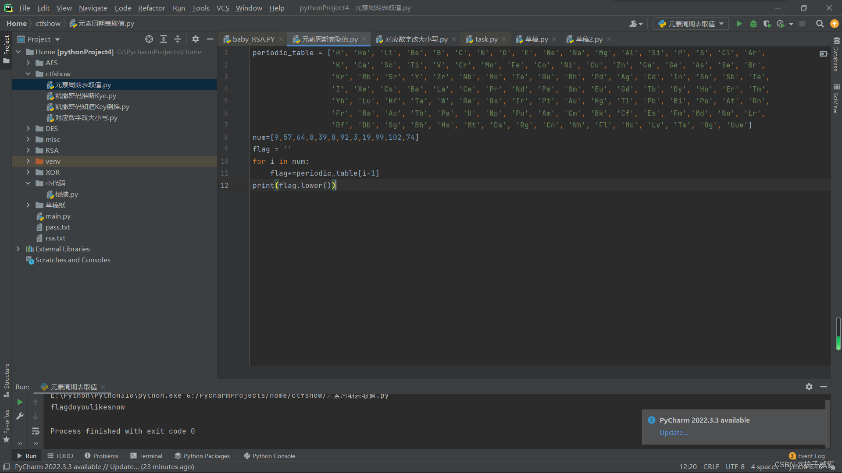Expand the AES folder in project tree
Image resolution: width=842 pixels, height=473 pixels.
click(x=28, y=63)
